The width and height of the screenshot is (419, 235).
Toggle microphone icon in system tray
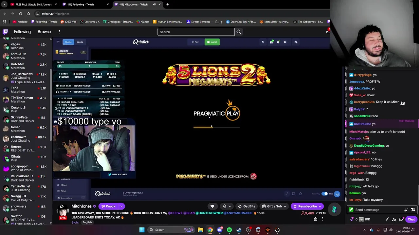click(x=378, y=230)
